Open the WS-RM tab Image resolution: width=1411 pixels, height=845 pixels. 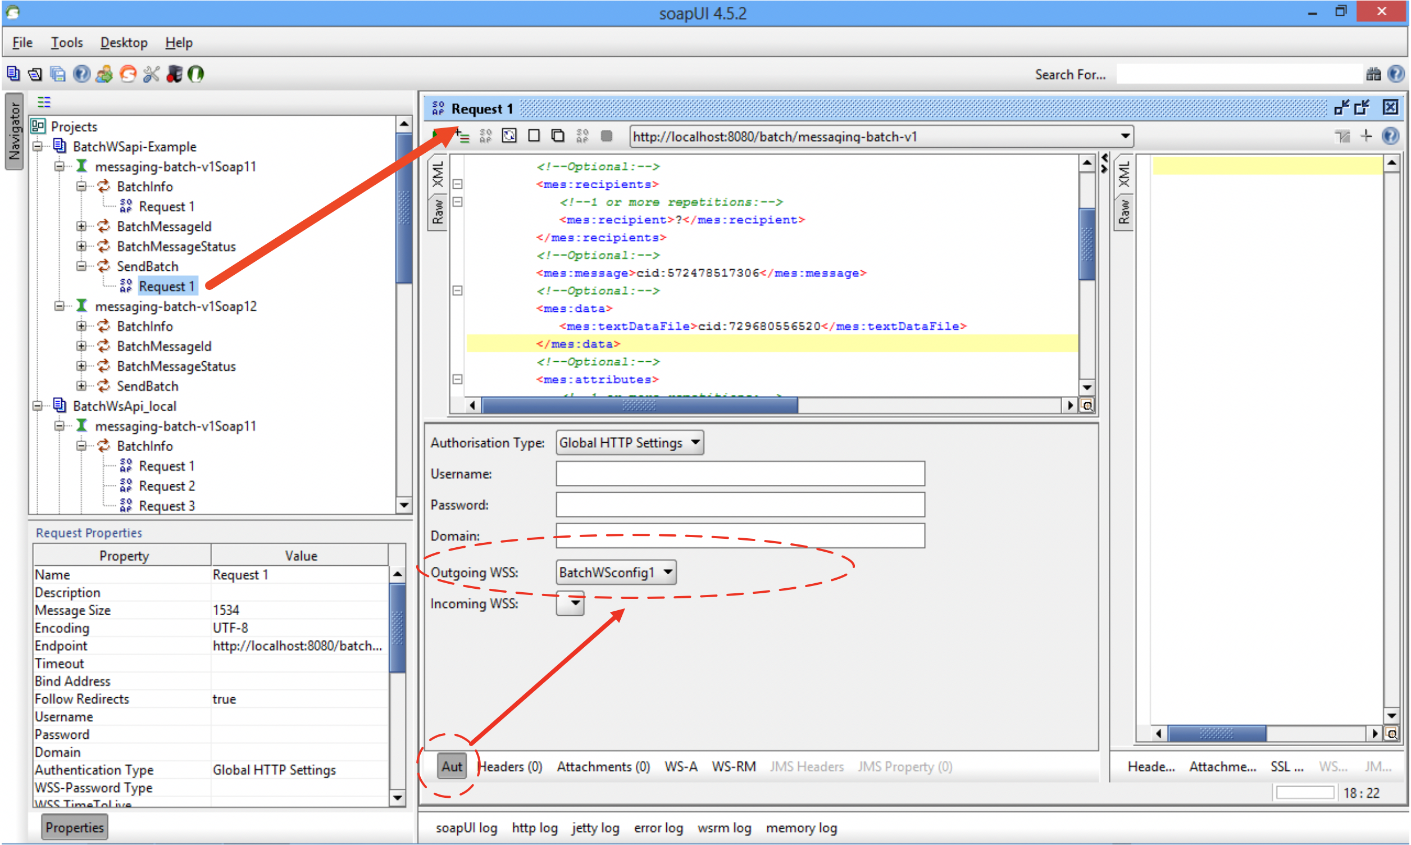[x=734, y=767]
